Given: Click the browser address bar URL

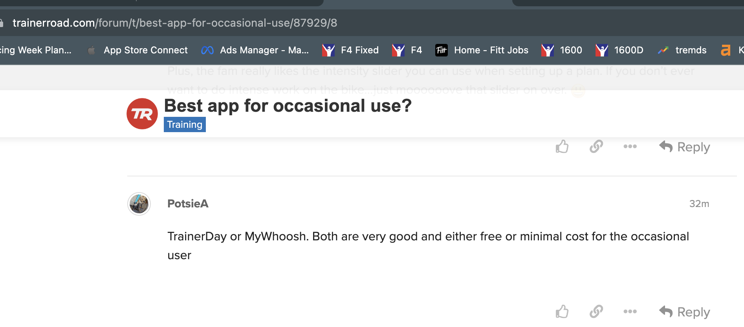Looking at the screenshot, I should [x=175, y=23].
